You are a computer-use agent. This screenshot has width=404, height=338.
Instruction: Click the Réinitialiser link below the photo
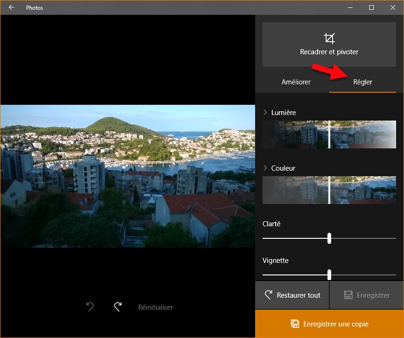coord(155,307)
